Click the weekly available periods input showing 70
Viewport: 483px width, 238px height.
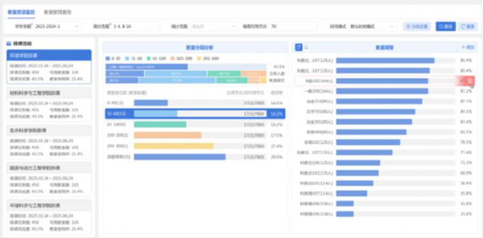point(293,27)
